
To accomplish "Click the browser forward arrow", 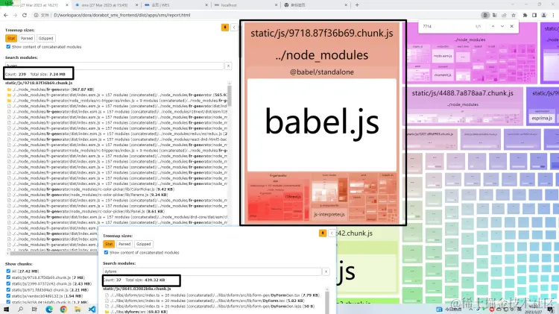I will coord(15,15).
